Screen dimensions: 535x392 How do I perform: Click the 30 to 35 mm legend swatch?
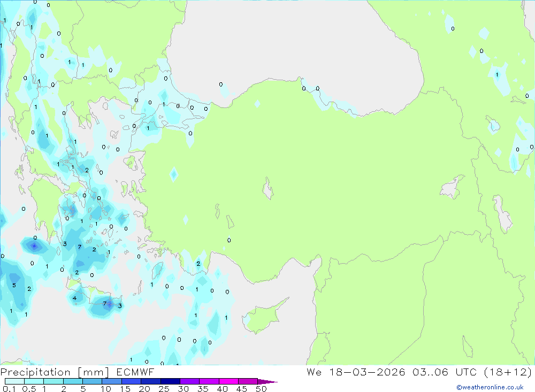click(190, 381)
